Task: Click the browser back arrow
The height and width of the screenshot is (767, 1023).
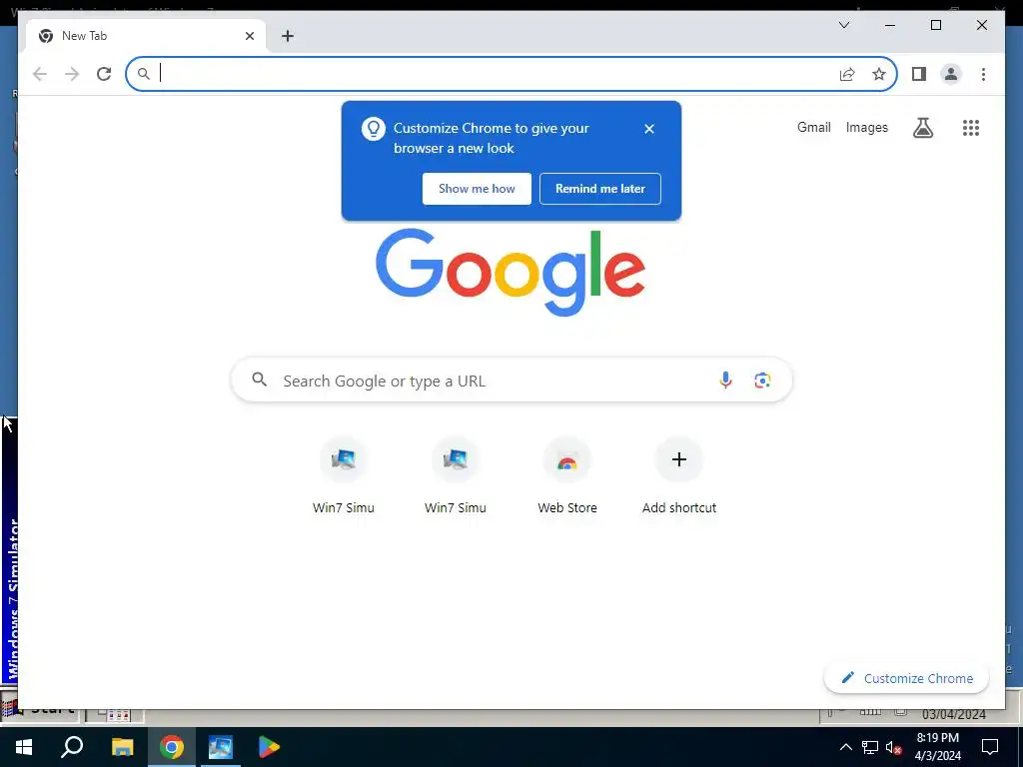Action: pos(40,74)
